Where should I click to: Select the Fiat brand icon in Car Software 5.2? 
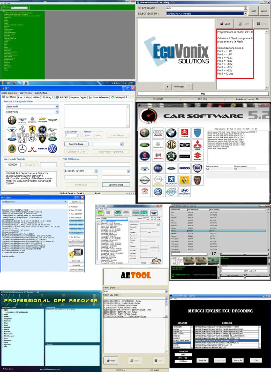(x=158, y=168)
